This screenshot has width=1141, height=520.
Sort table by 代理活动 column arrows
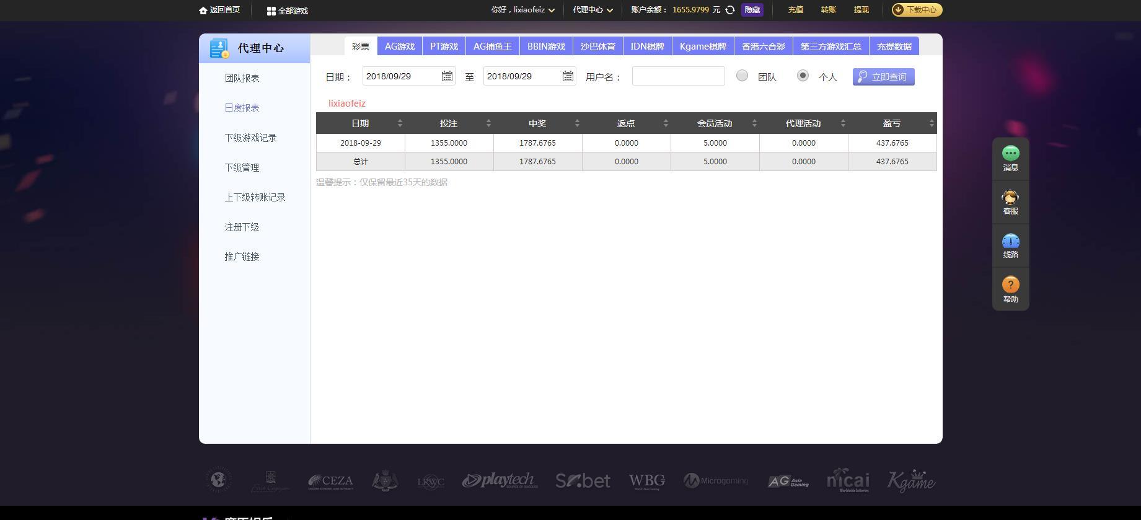point(843,123)
